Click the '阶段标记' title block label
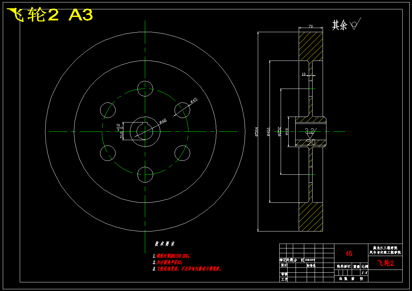Image resolution: width=412 pixels, height=291 pixels. coord(344,266)
